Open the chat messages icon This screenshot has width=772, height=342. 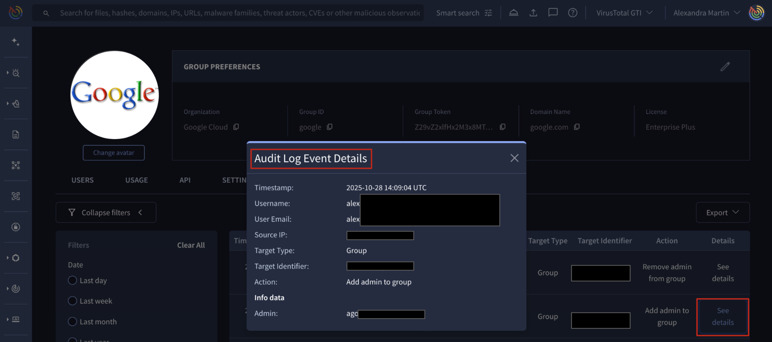553,13
